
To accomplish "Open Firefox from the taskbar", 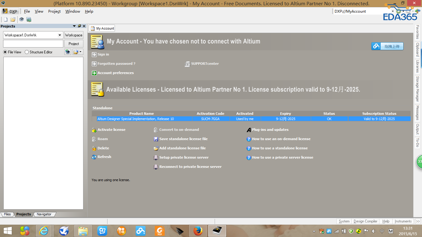I will click(x=198, y=231).
